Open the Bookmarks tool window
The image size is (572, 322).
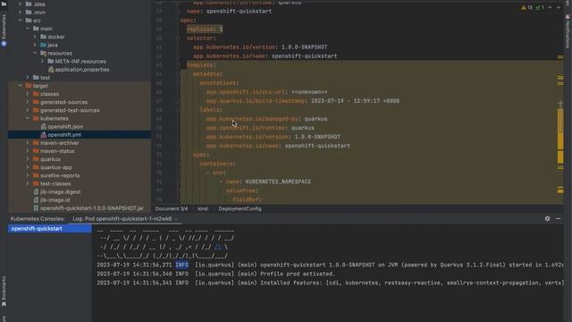pyautogui.click(x=4, y=291)
